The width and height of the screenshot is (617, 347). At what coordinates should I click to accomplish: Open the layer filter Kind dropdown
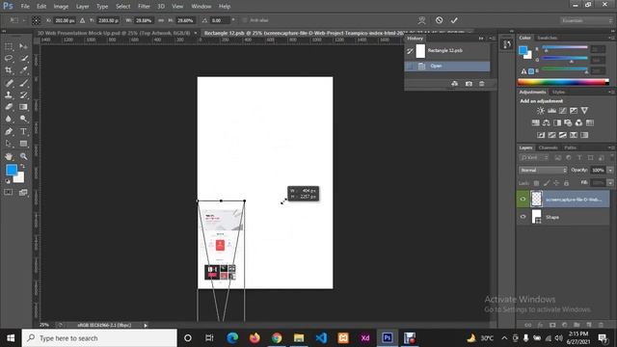click(x=534, y=157)
